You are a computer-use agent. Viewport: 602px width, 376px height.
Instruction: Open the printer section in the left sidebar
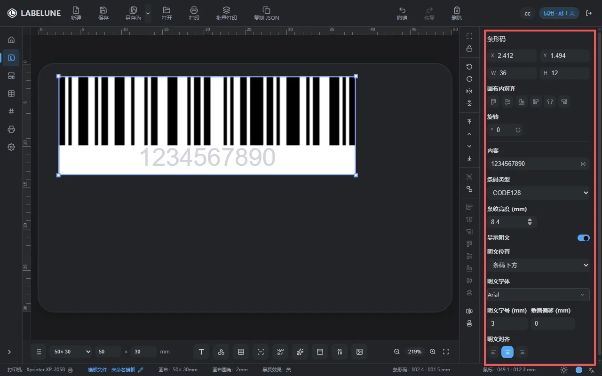tap(11, 129)
